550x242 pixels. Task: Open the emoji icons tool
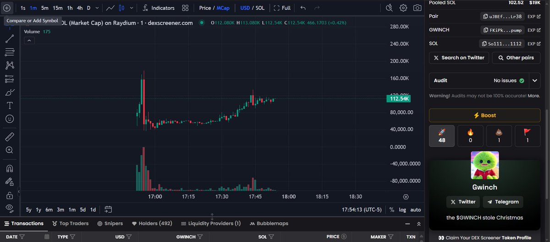point(9,118)
